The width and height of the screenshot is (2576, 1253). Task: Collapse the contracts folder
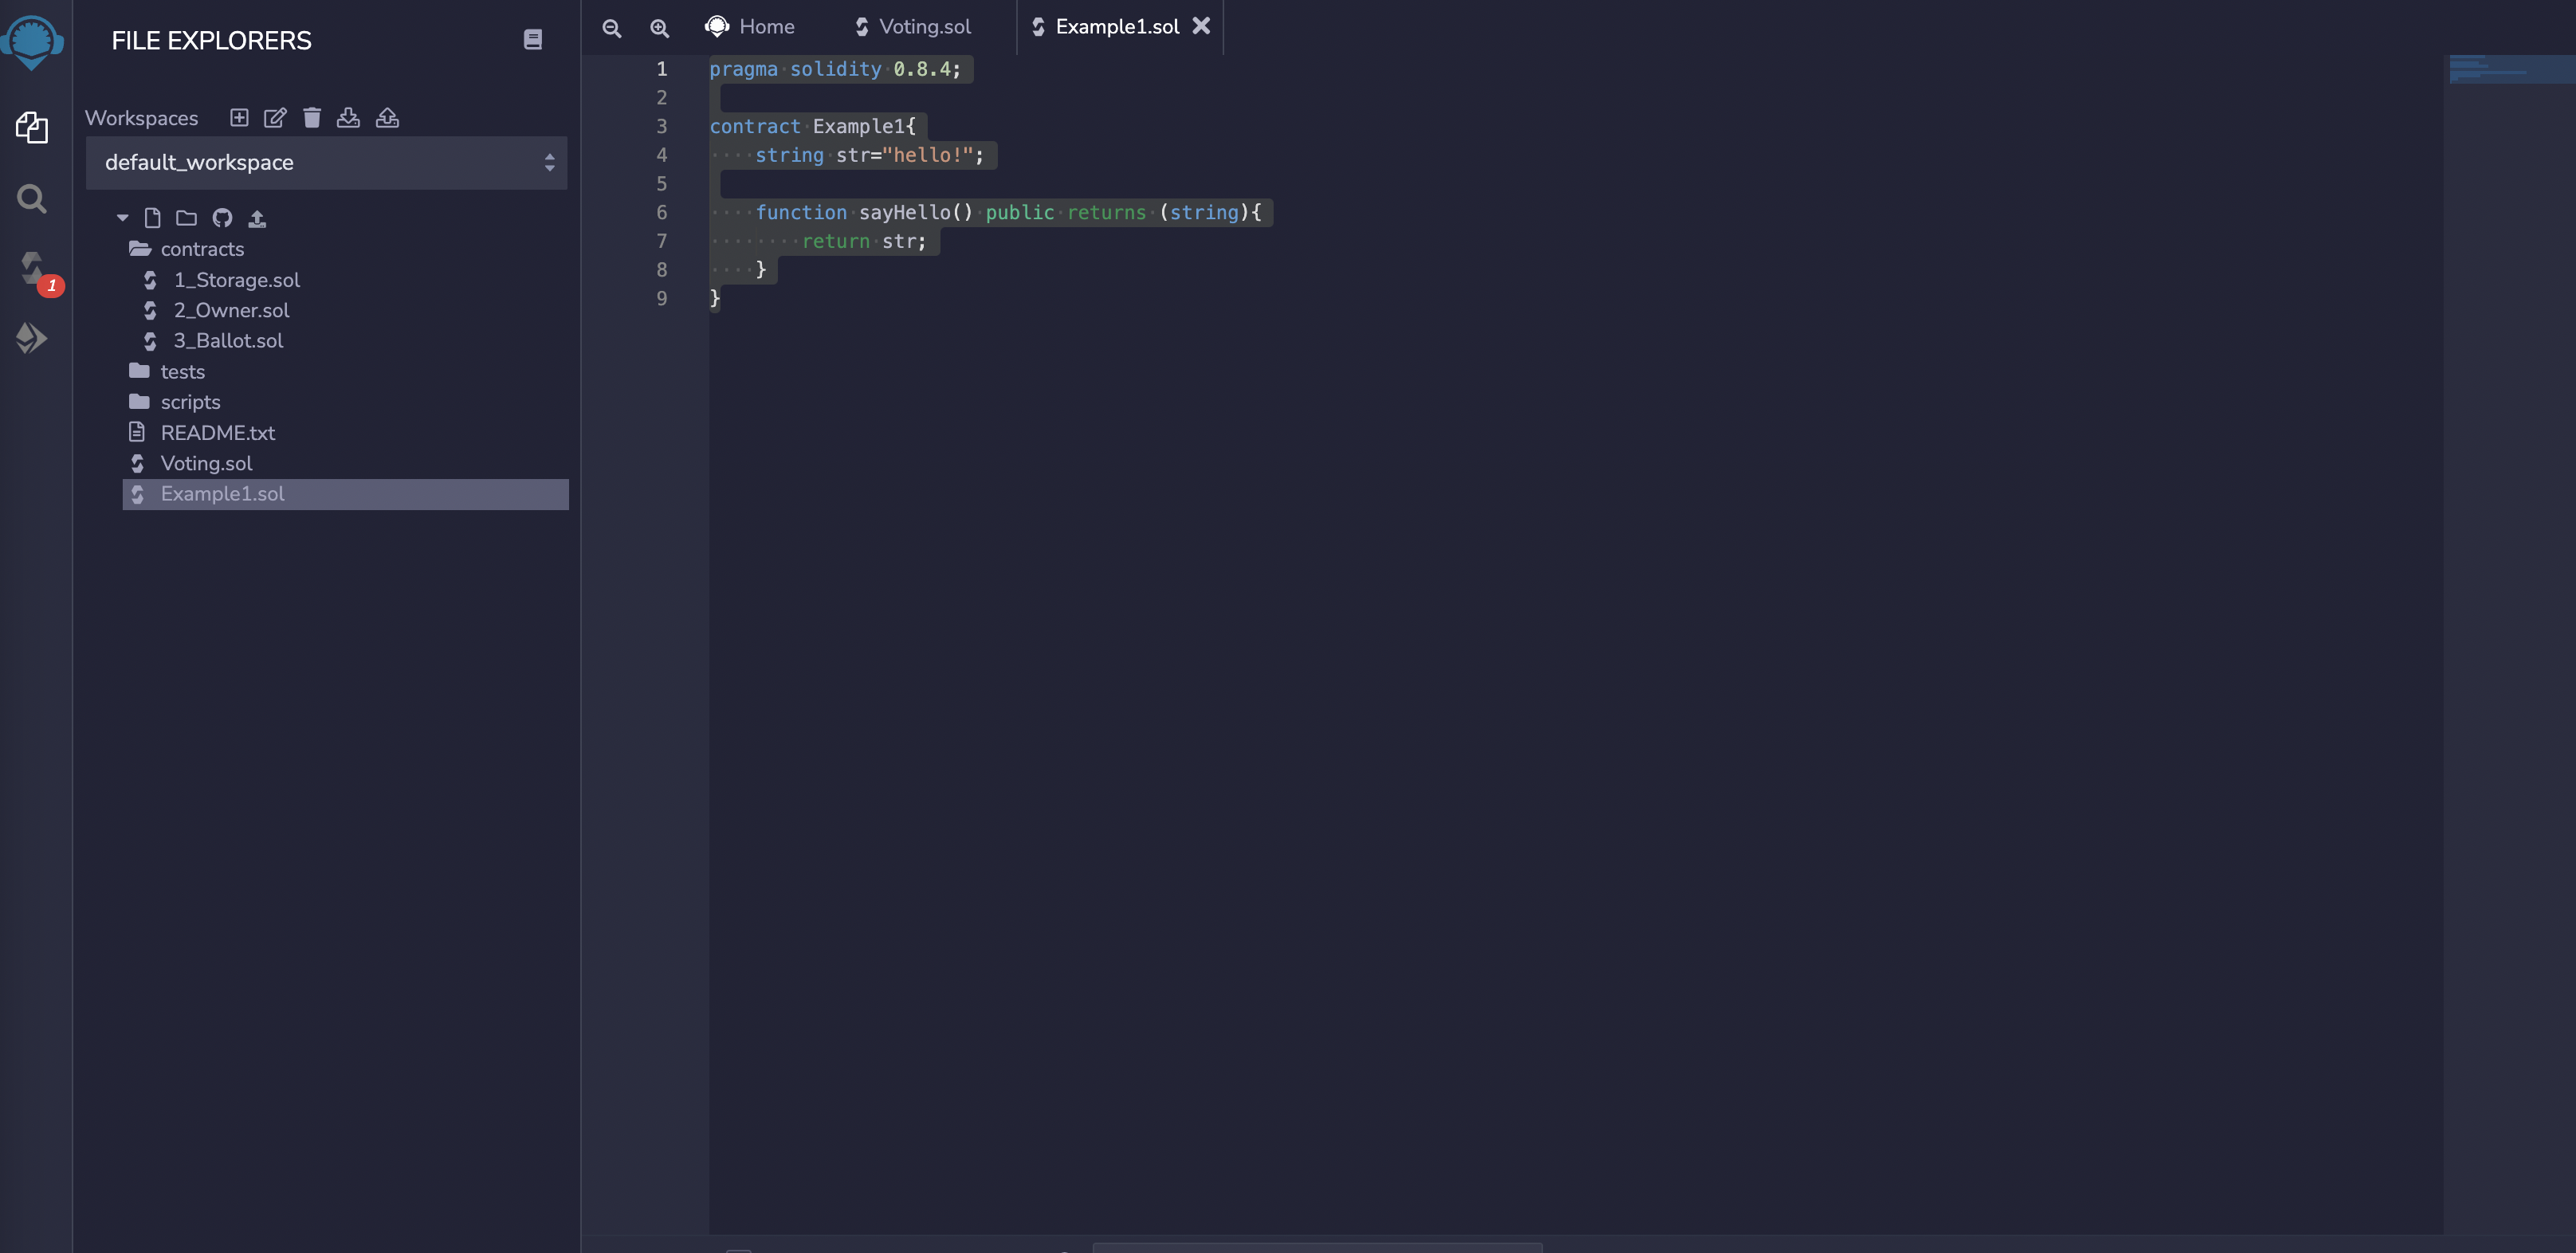pyautogui.click(x=201, y=249)
